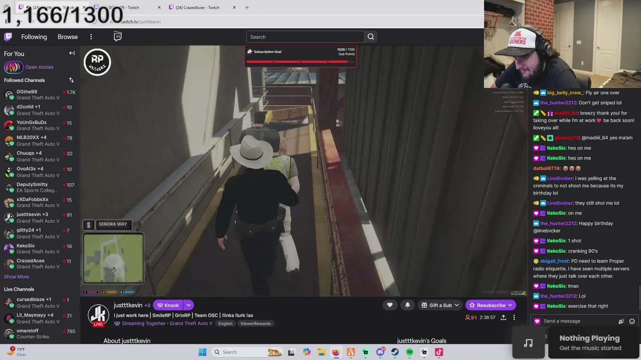This screenshot has height=360, width=641.
Task: Sort the Followed Channels list
Action: [71, 80]
